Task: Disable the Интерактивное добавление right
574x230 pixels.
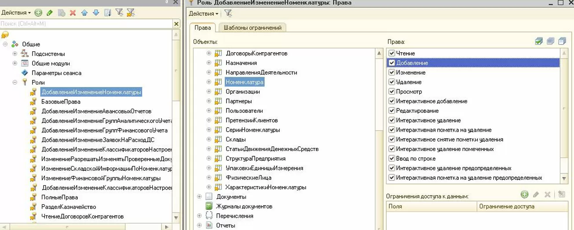Action: click(391, 101)
